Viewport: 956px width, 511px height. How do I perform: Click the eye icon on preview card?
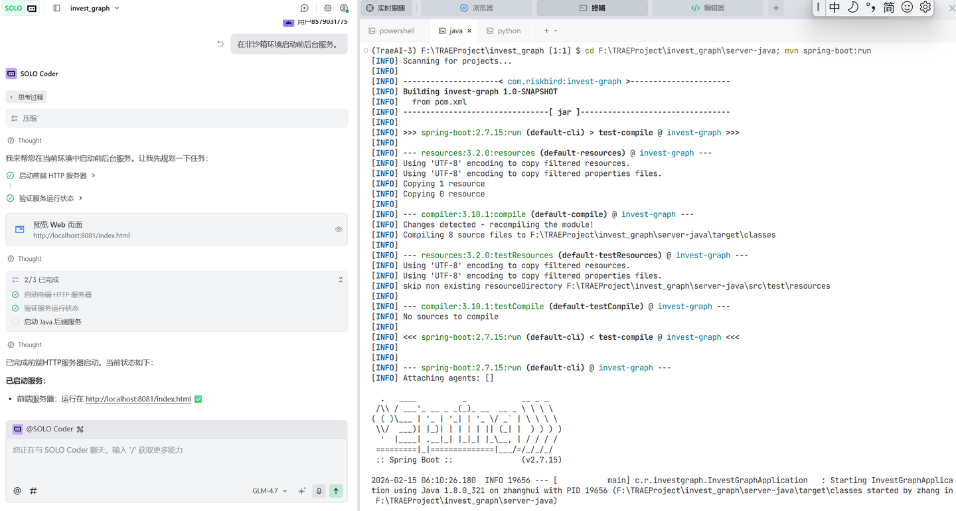339,230
